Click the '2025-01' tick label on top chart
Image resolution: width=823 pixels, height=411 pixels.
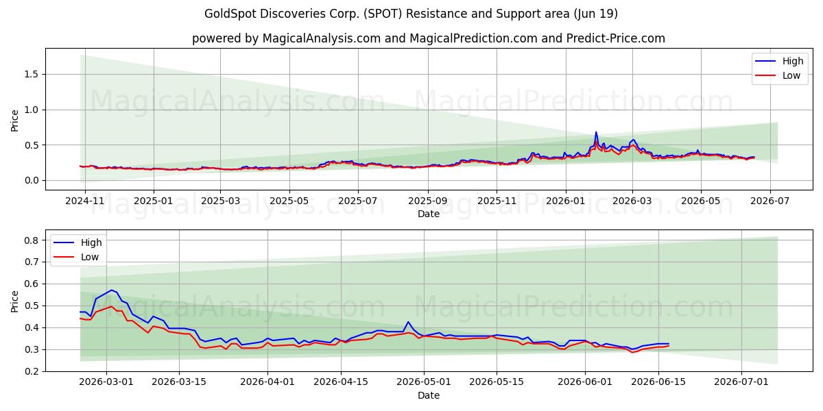point(153,201)
